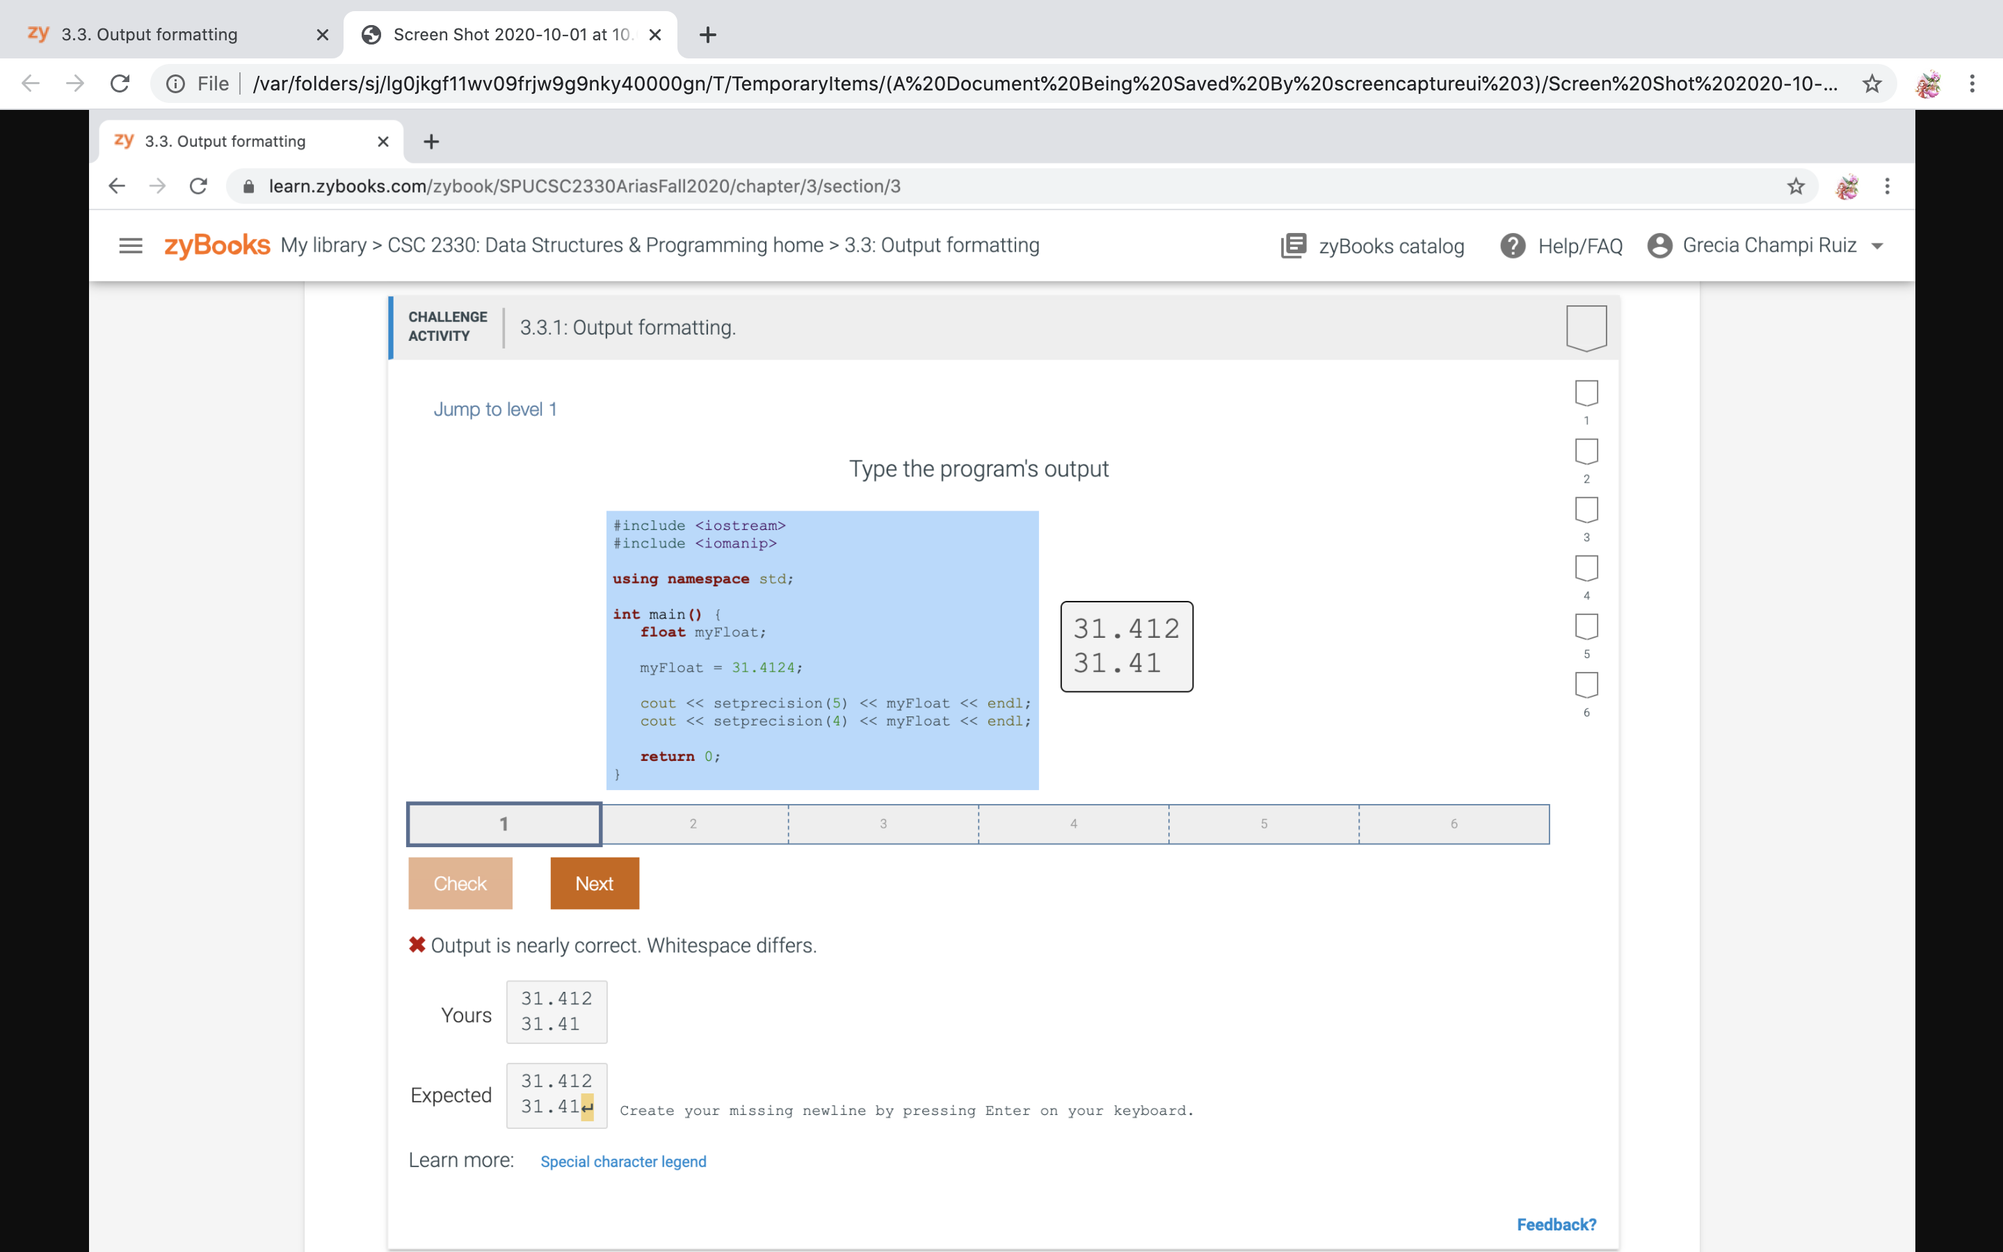The height and width of the screenshot is (1252, 2003).
Task: Reload the outer browser page
Action: point(120,83)
